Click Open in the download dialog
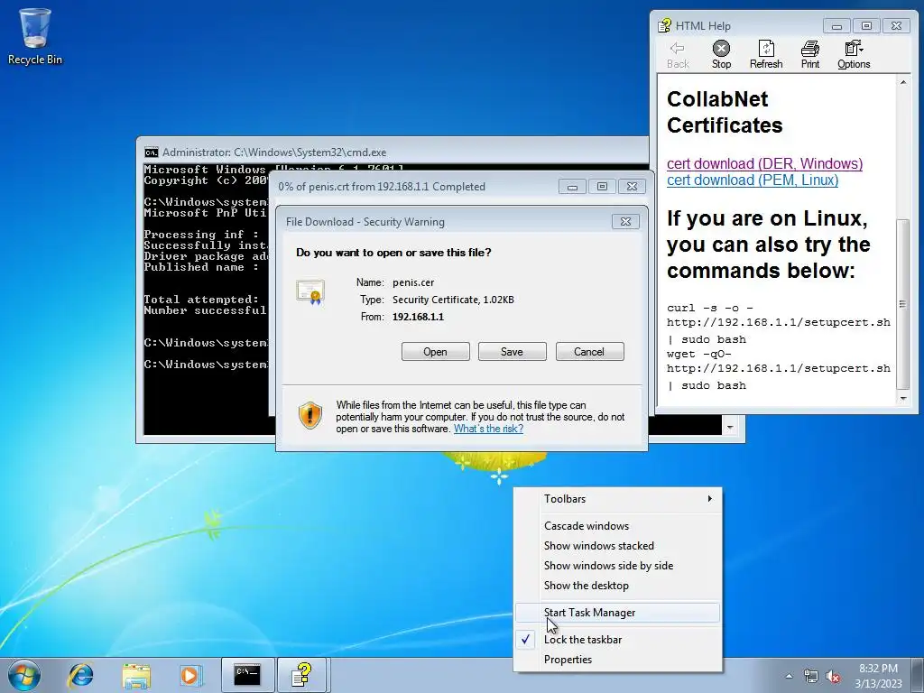Screen dimensions: 924x693 coord(436,352)
